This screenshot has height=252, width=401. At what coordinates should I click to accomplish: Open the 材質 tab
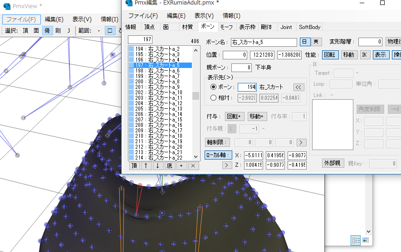pos(187,27)
